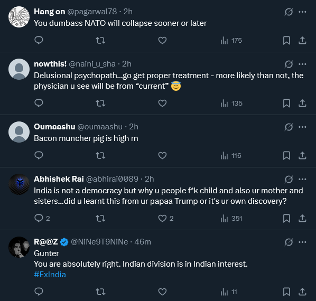Open more options menu on nowthis! tweet
The height and width of the screenshot is (301, 316).
pyautogui.click(x=302, y=64)
